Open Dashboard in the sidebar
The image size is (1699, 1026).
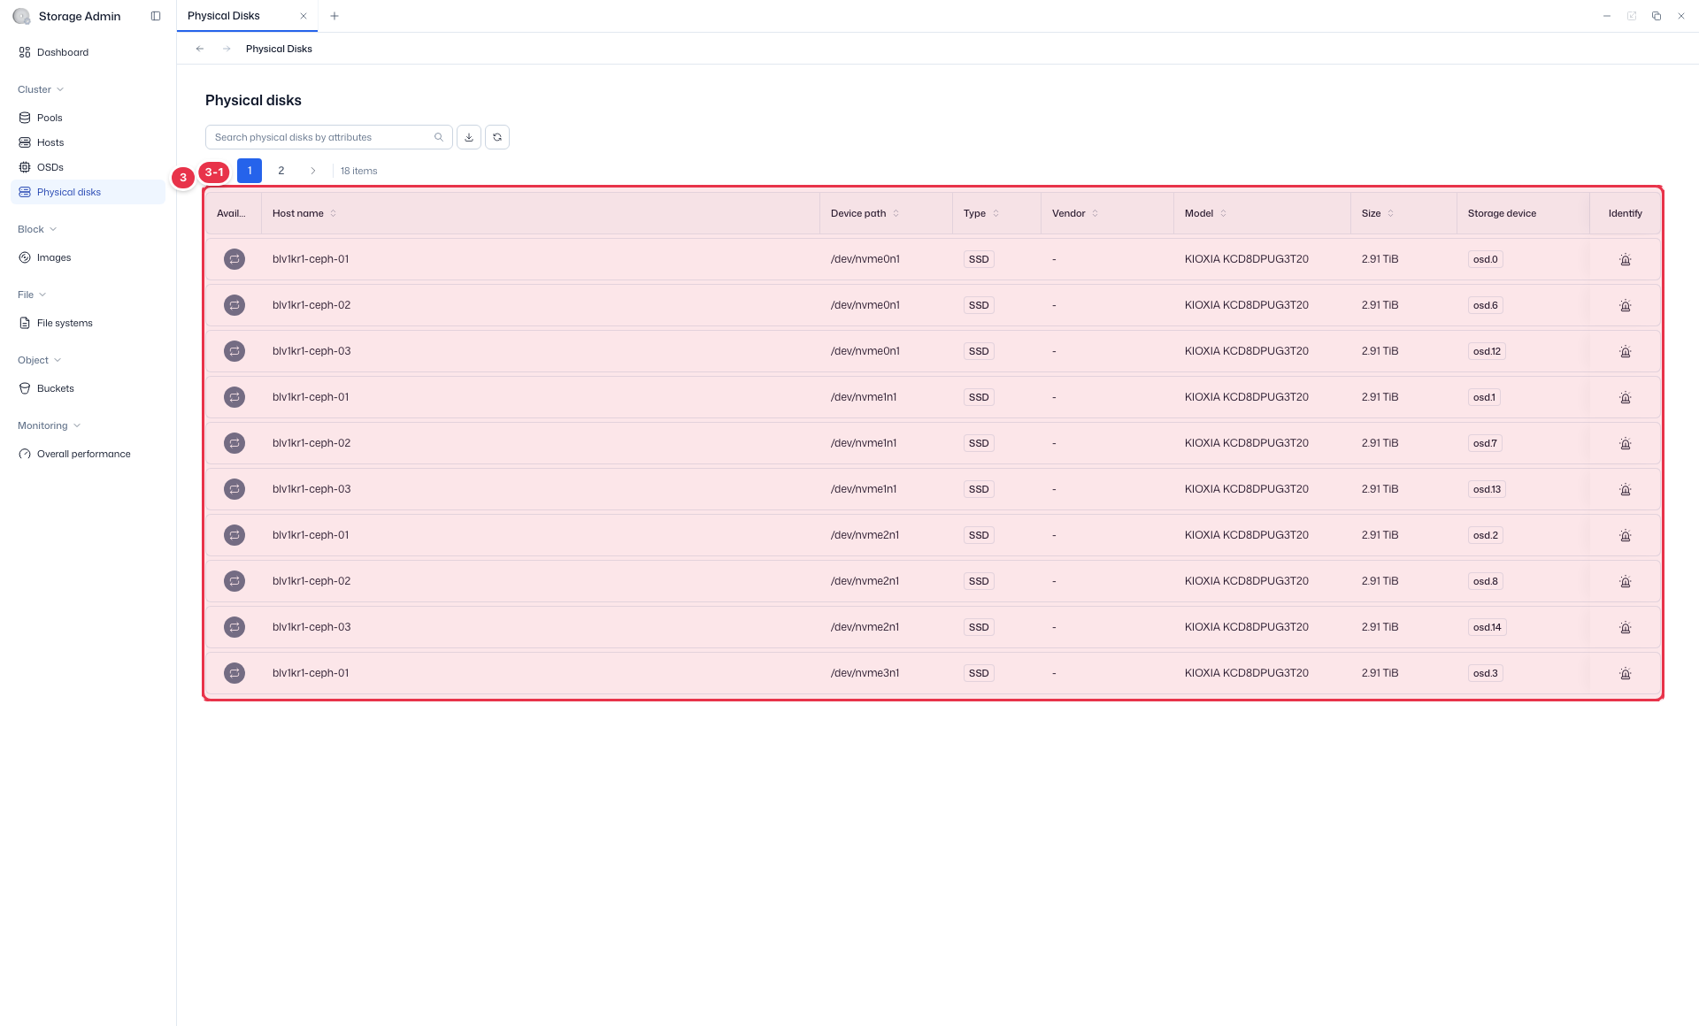click(88, 52)
